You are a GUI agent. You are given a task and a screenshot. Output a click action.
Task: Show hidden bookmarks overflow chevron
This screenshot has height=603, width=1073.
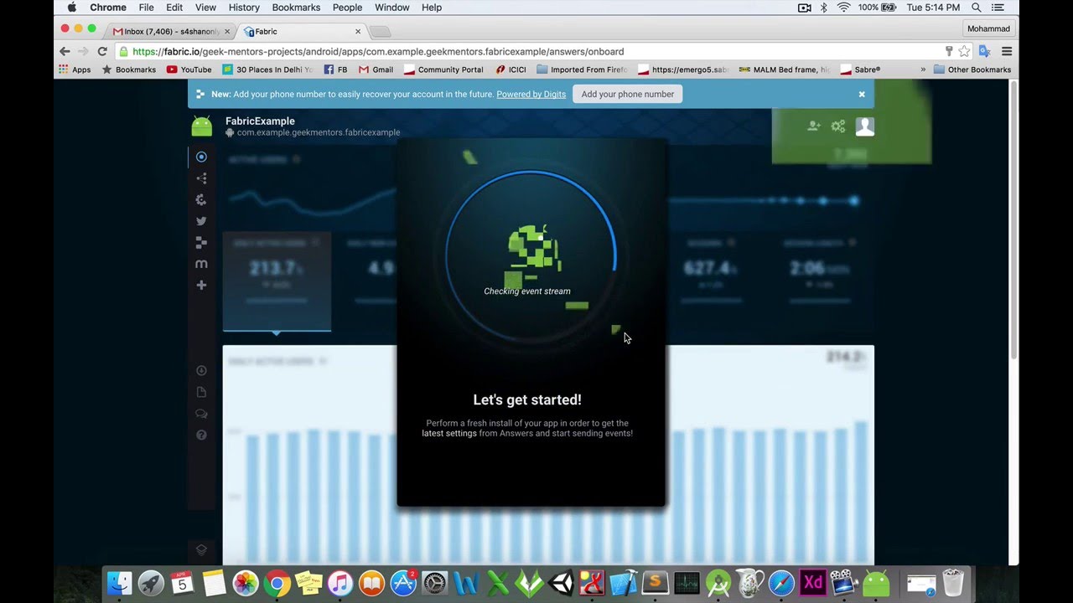tap(923, 70)
